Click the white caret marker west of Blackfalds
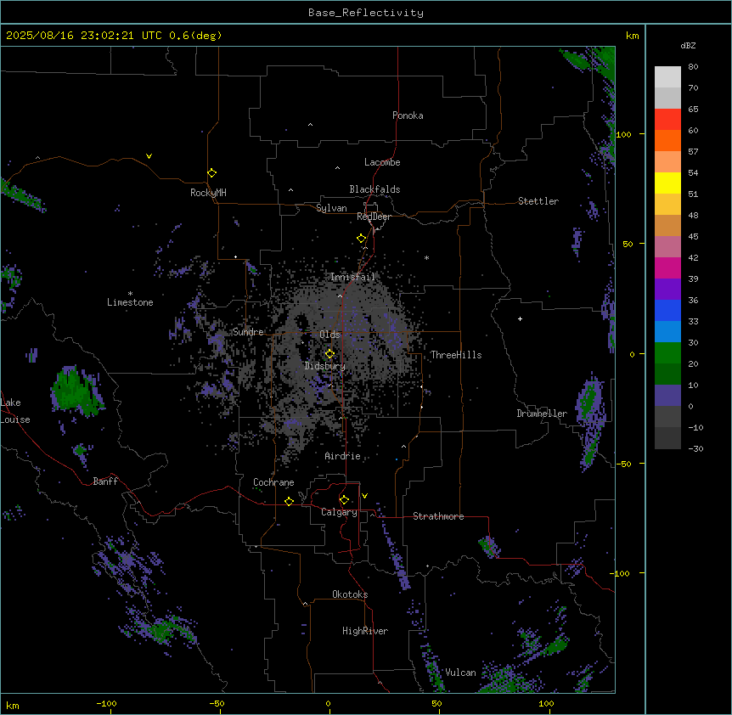The image size is (732, 715). (290, 190)
